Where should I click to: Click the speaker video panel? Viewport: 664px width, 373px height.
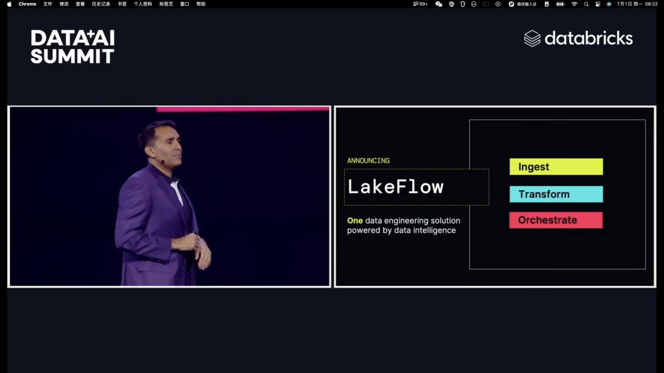click(169, 196)
